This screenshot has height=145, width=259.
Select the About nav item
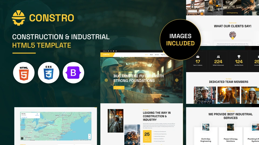151,55
